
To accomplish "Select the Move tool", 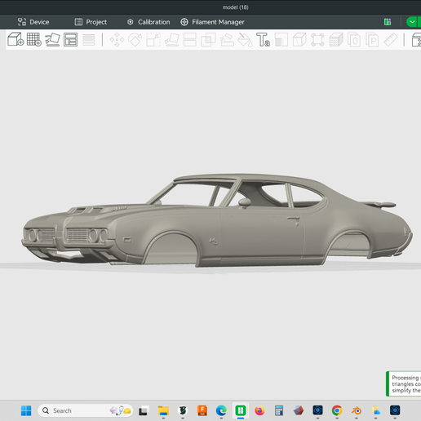I will click(x=117, y=40).
